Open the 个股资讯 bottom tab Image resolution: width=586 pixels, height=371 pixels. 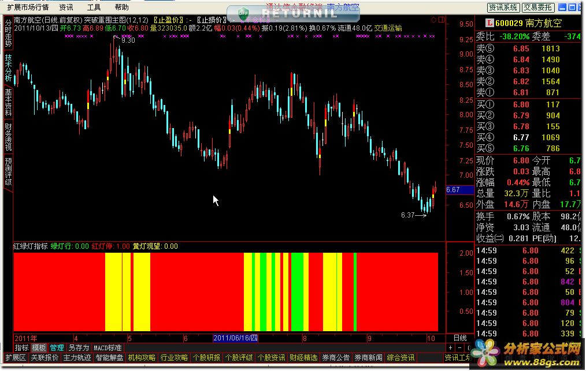271,358
